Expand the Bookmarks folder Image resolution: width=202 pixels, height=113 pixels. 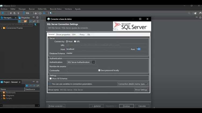1,93
